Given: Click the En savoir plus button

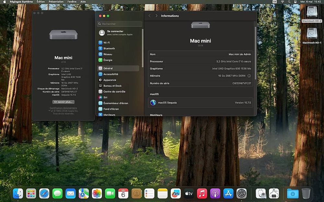Looking at the screenshot, I should (x=63, y=102).
